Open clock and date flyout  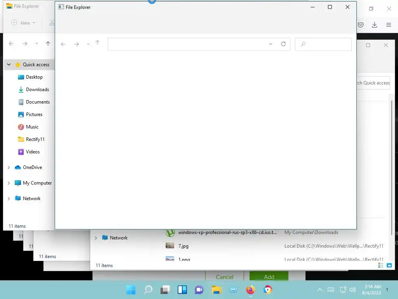pos(372,290)
